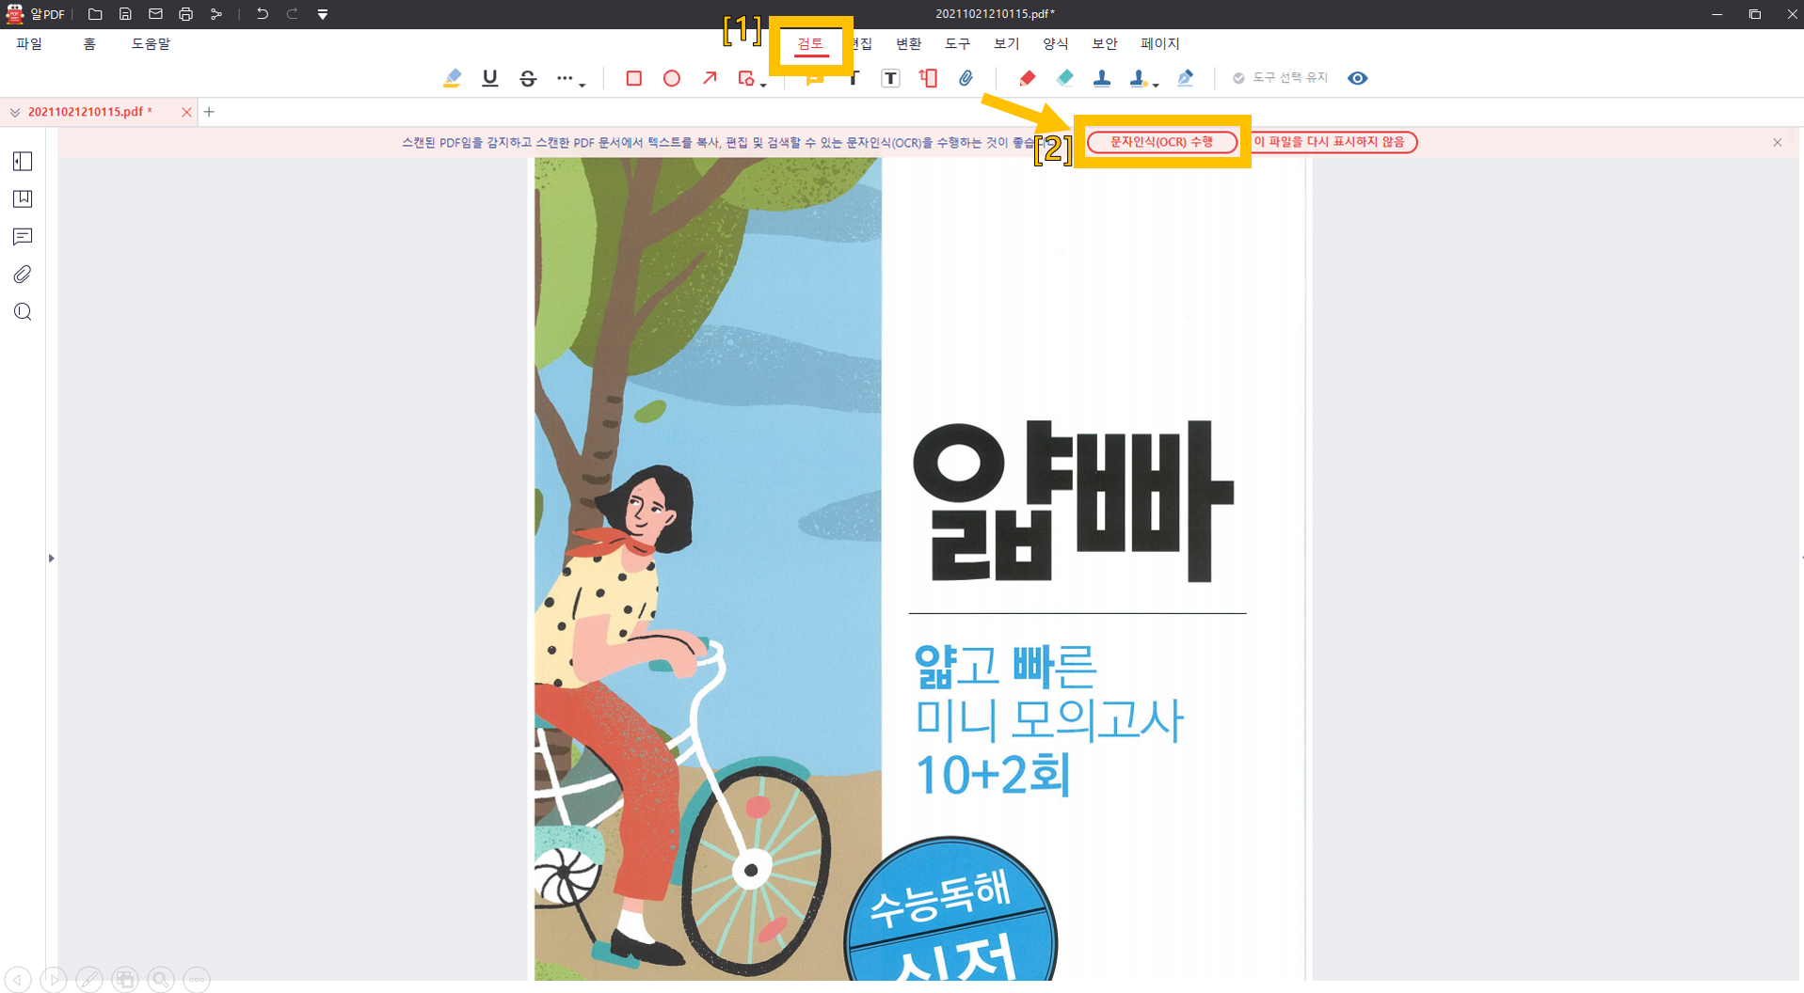
Task: Expand the open tabs list chevron
Action: point(15,112)
